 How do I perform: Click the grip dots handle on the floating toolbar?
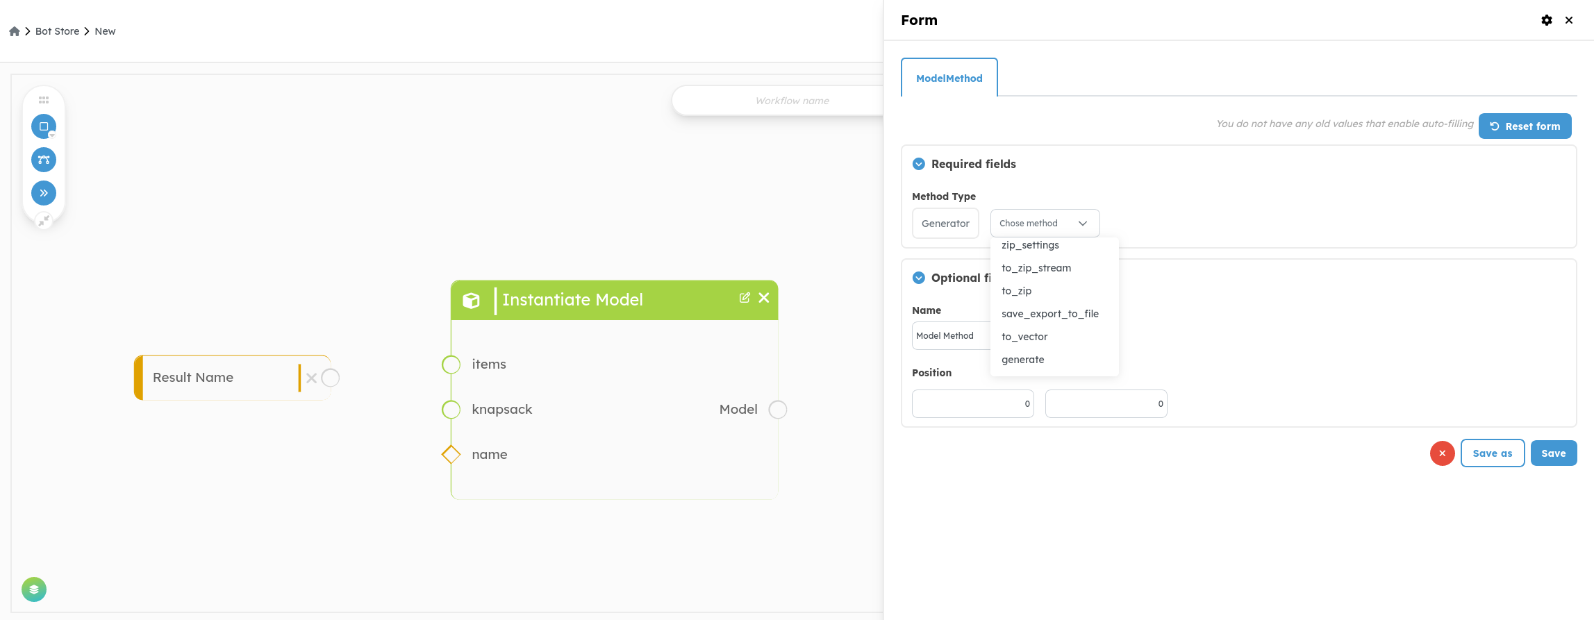[x=44, y=100]
